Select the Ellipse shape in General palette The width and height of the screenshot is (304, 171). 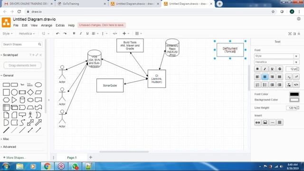(38, 85)
